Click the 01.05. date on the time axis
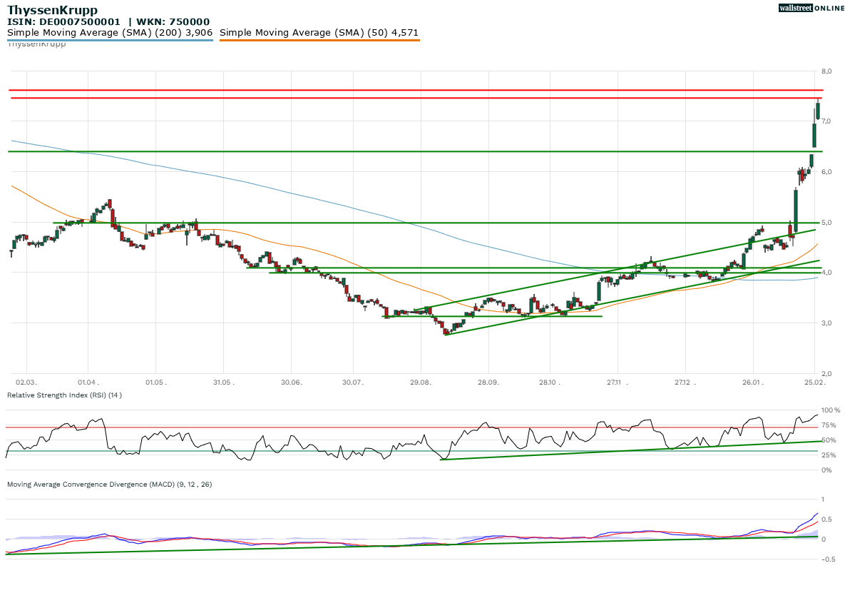The height and width of the screenshot is (593, 850). pos(156,382)
